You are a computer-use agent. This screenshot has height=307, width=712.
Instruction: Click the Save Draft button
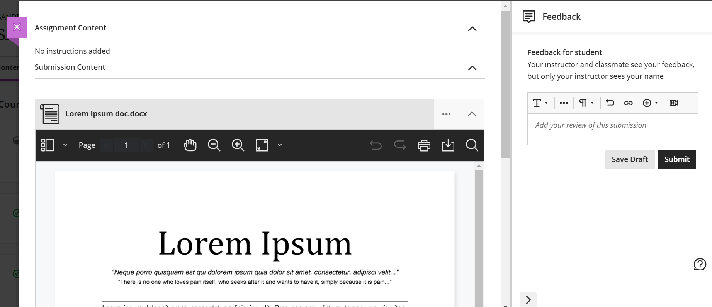[629, 159]
